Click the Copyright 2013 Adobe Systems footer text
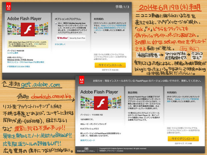The image size is (207, 155). click(x=123, y=148)
